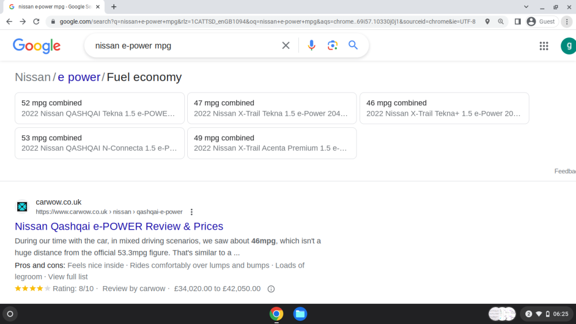
Task: Reload the current page
Action: (x=36, y=22)
